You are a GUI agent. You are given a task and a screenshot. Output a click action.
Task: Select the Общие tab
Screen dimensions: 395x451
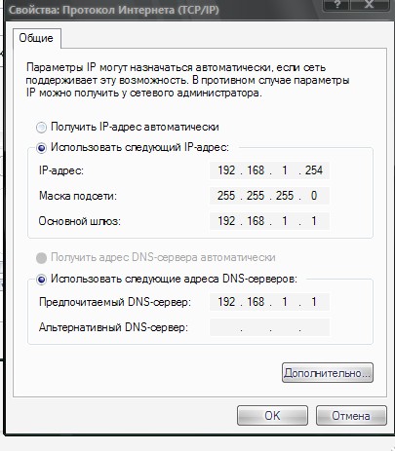point(36,38)
